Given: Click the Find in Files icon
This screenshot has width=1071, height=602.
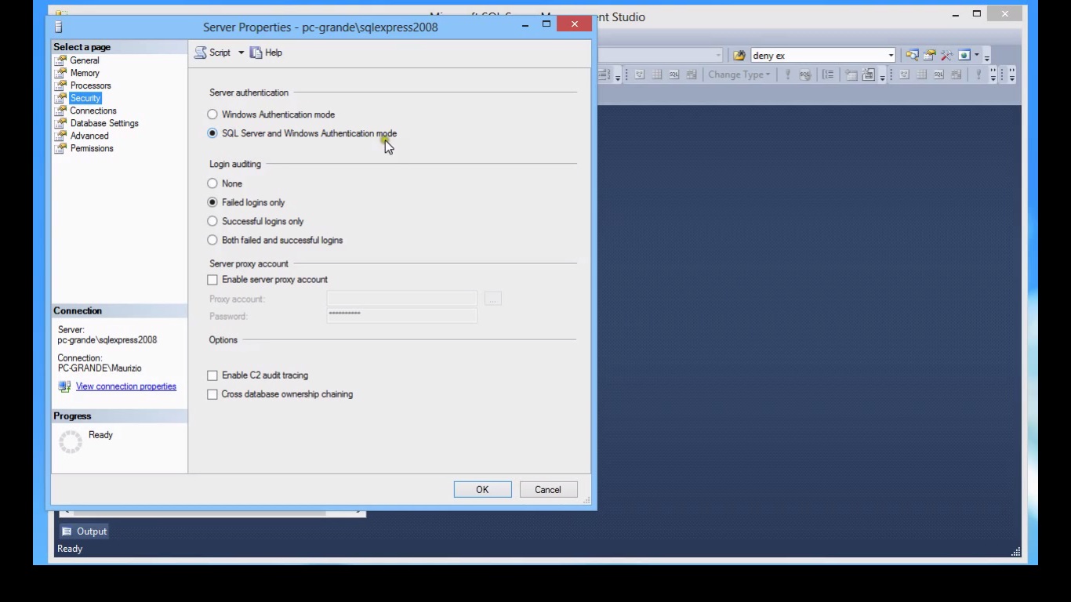Looking at the screenshot, I should point(739,56).
